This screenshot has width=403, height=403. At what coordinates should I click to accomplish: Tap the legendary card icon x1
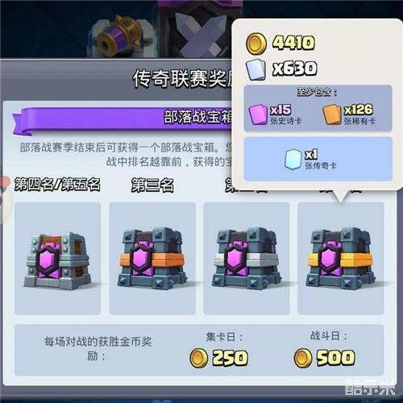pyautogui.click(x=293, y=160)
